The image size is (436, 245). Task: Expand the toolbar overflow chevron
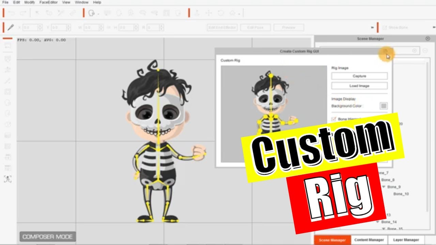(372, 28)
